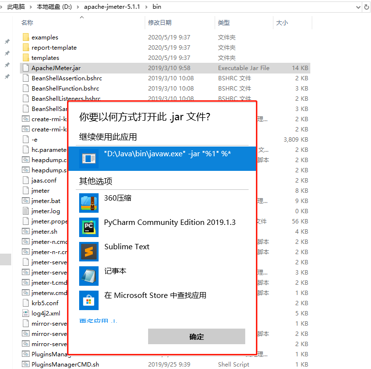Click the jmeter.bat file icon

26,201
